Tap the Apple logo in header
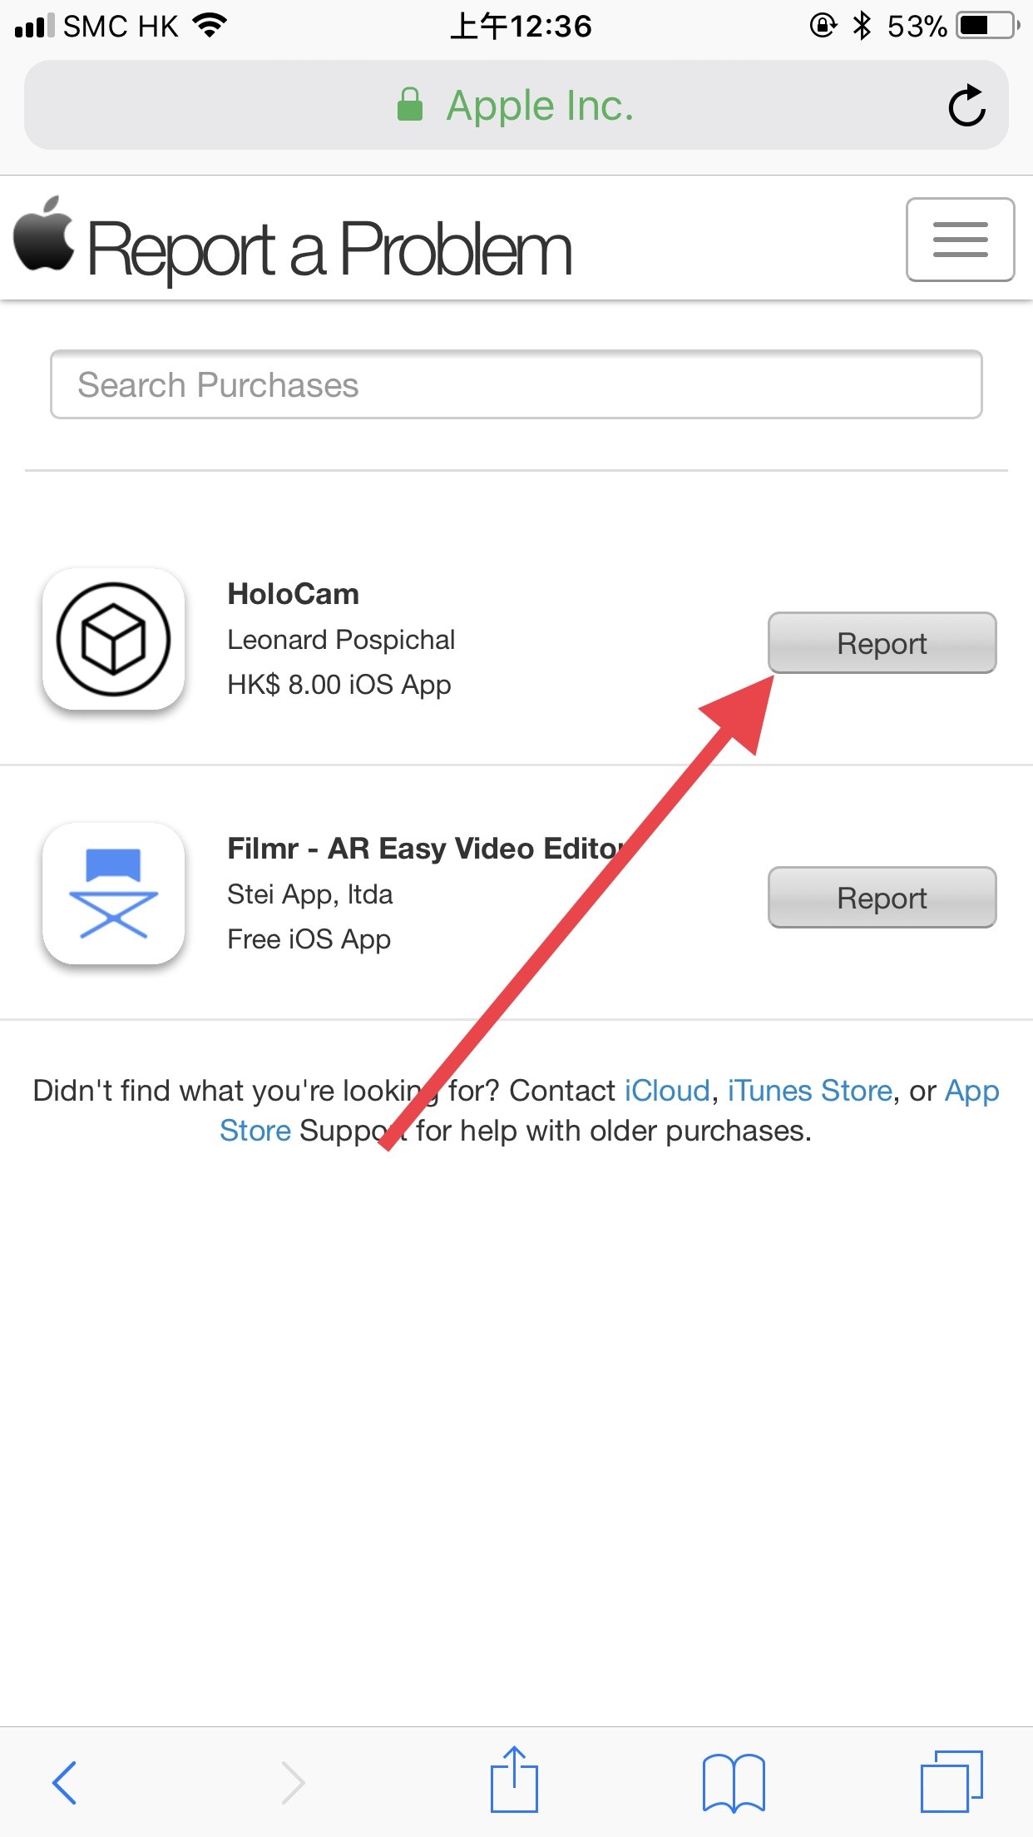The image size is (1033, 1837). point(43,234)
